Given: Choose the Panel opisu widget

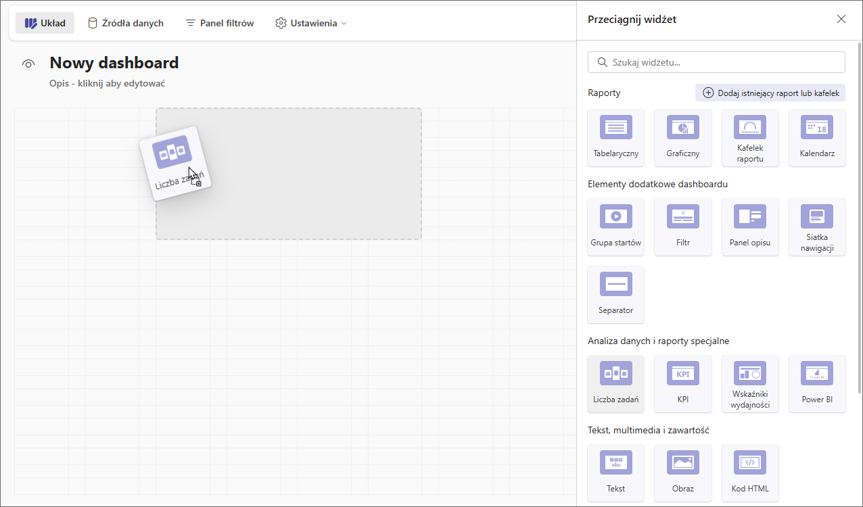Looking at the screenshot, I should (750, 227).
